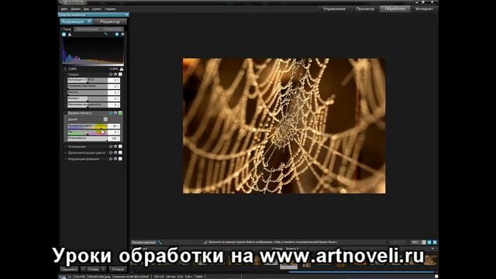Toggle the exposure warning triangle above histogram

point(70,34)
